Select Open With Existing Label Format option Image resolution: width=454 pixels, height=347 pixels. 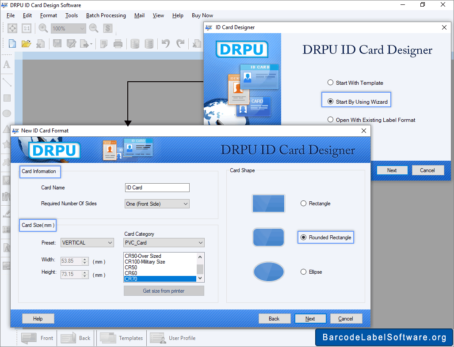(330, 120)
